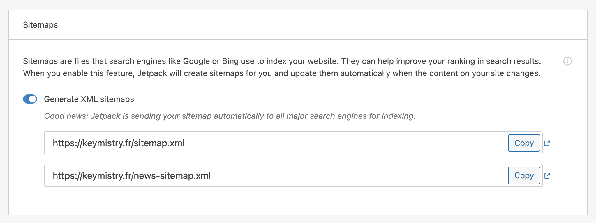Image resolution: width=596 pixels, height=223 pixels.
Task: Disable the Generate XML sitemaps toggle
Action: pos(30,99)
